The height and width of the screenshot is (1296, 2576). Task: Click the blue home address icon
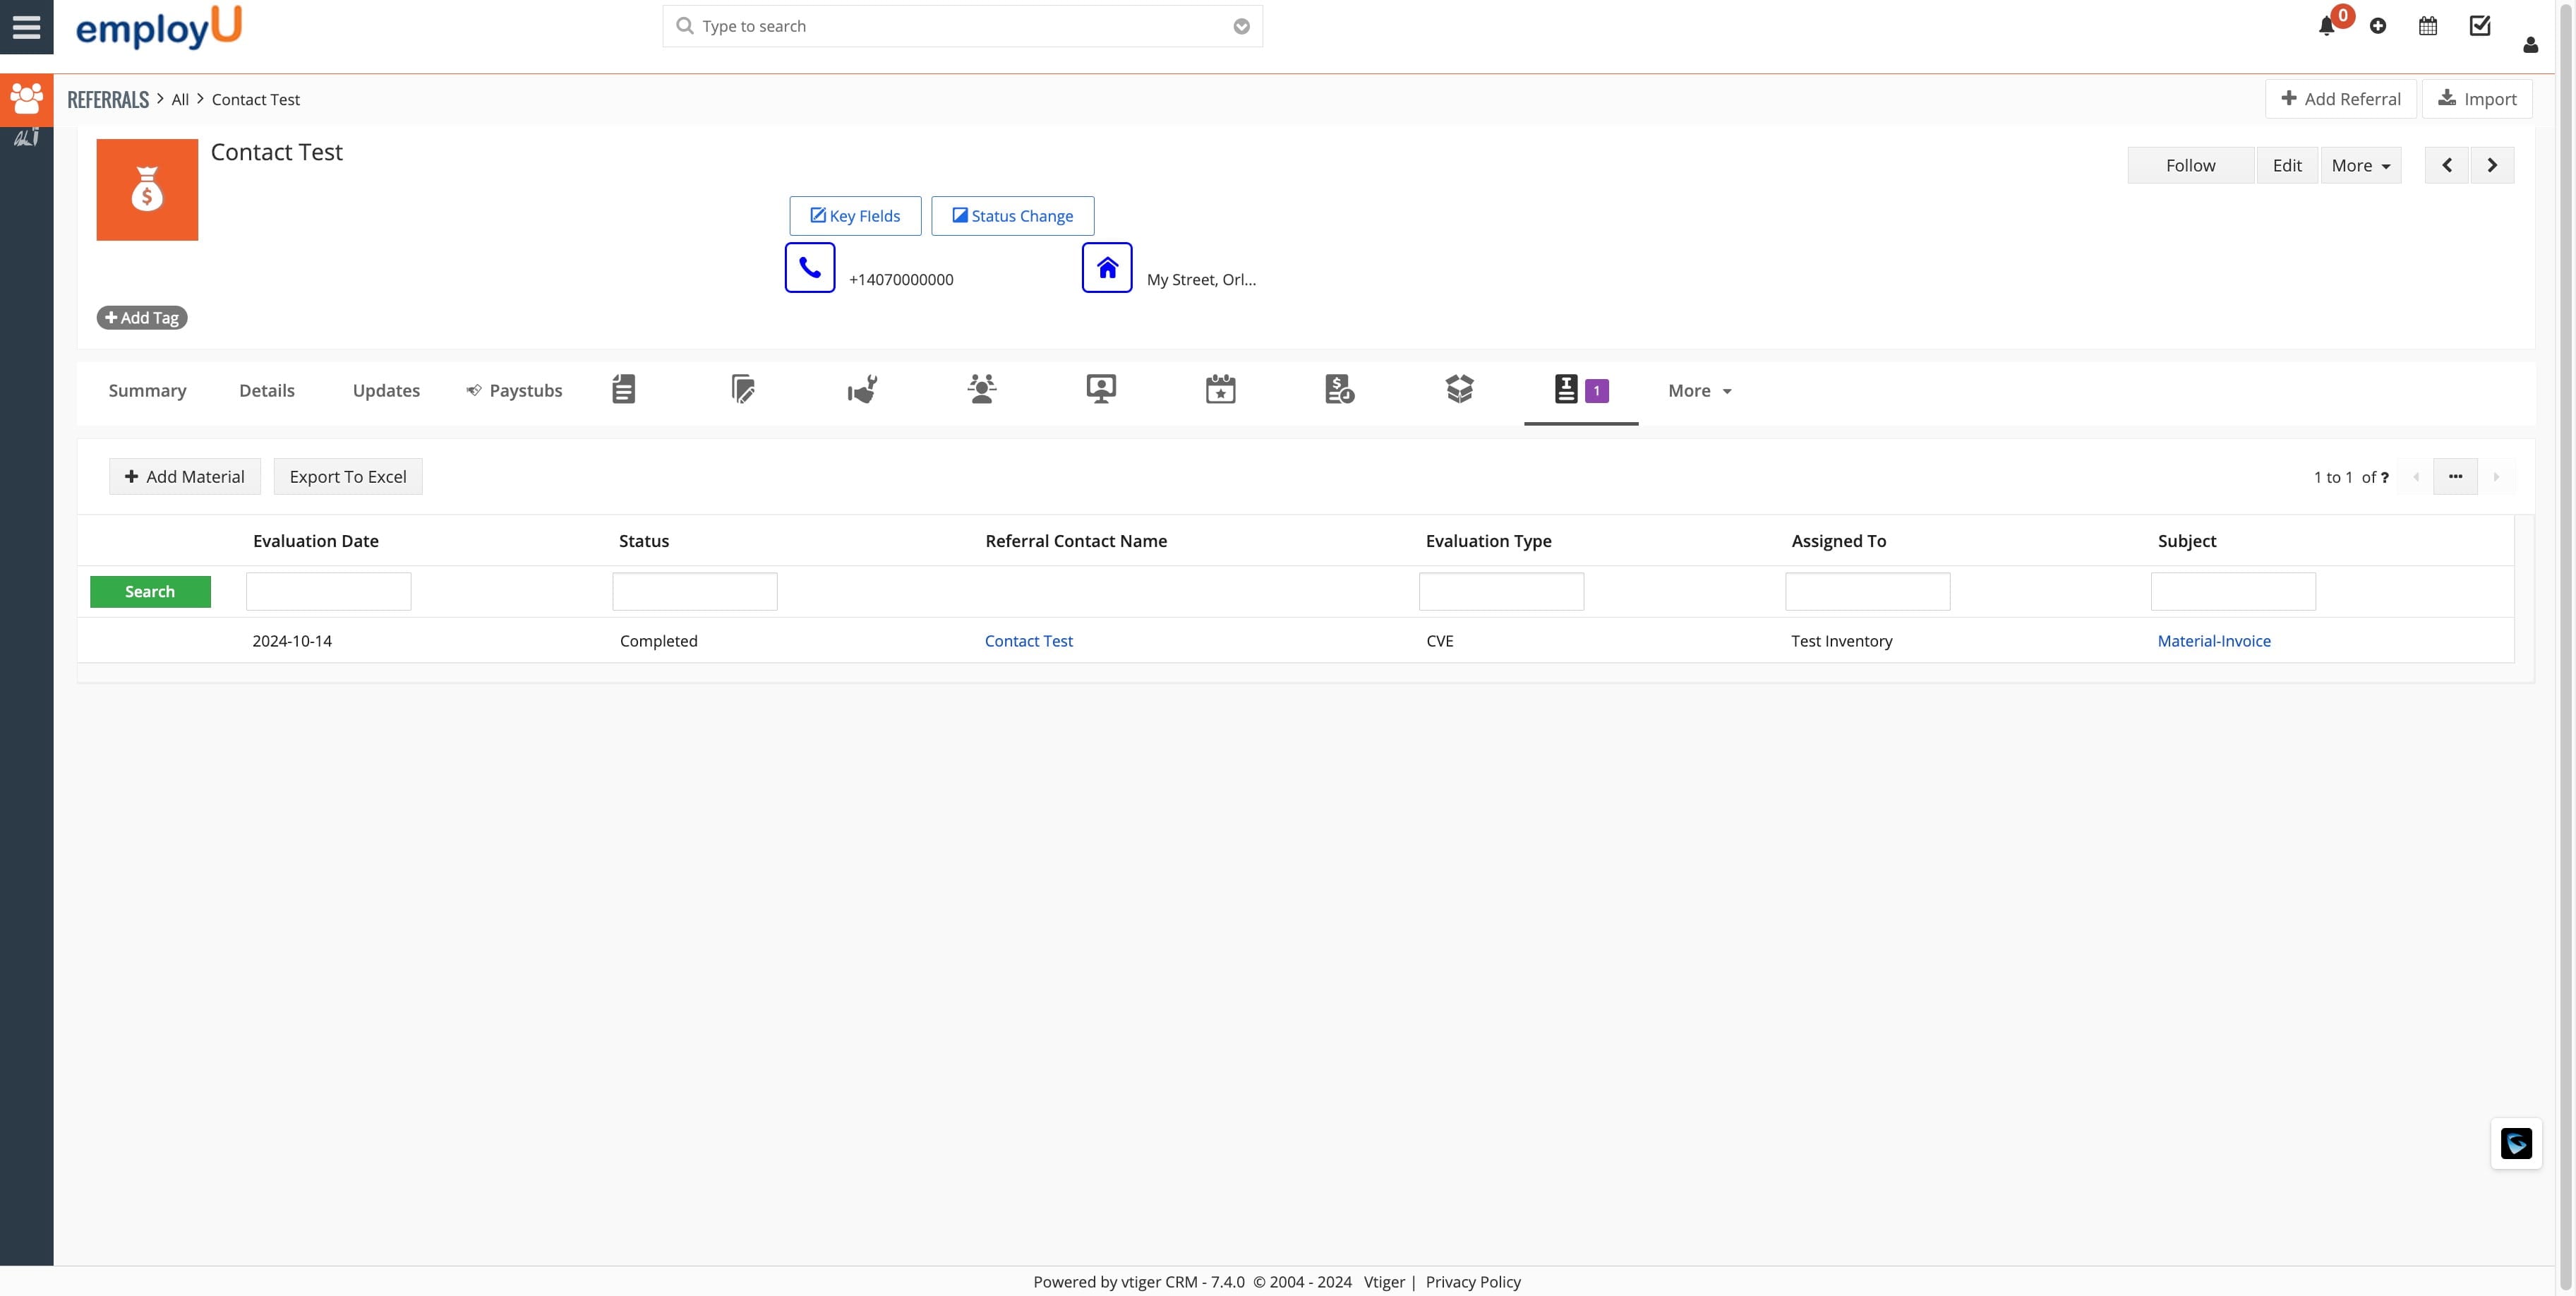click(x=1106, y=267)
